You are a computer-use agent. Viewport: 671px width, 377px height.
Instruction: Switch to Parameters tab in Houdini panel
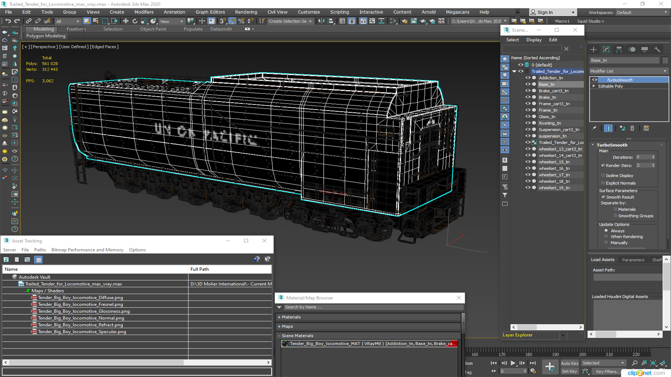633,260
